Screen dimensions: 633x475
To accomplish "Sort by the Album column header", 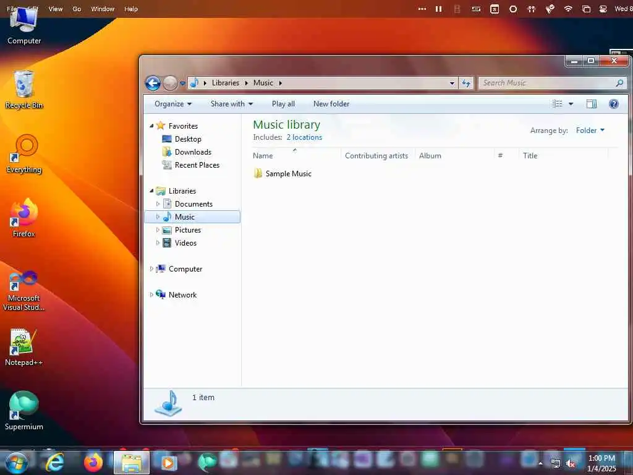I will pyautogui.click(x=455, y=155).
